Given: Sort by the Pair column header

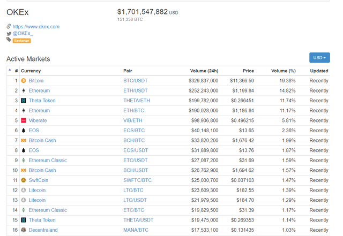Looking at the screenshot, I should coord(128,71).
